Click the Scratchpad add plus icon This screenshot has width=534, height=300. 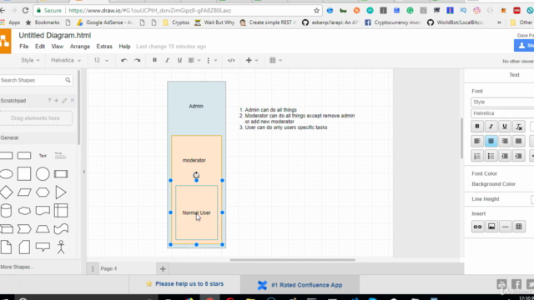[56, 100]
